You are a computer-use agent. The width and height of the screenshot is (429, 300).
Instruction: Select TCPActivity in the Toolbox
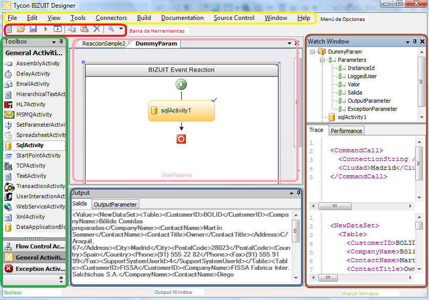(x=35, y=166)
